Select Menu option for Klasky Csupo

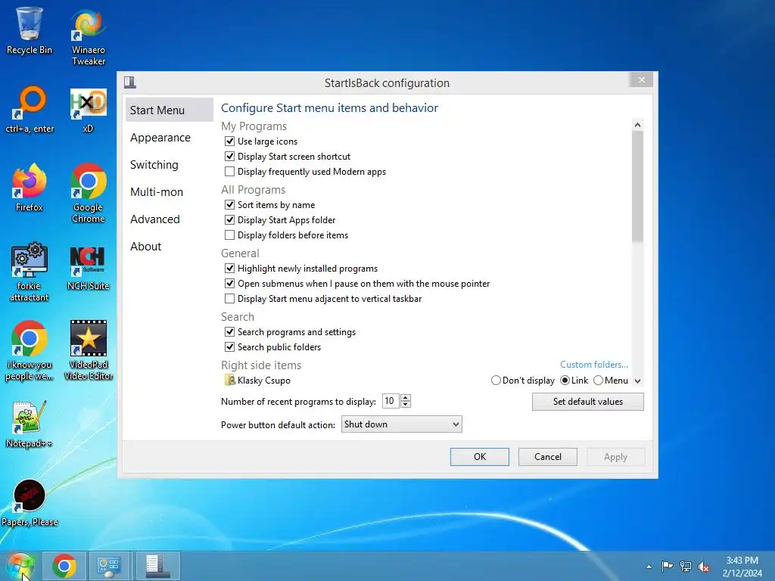[598, 381]
